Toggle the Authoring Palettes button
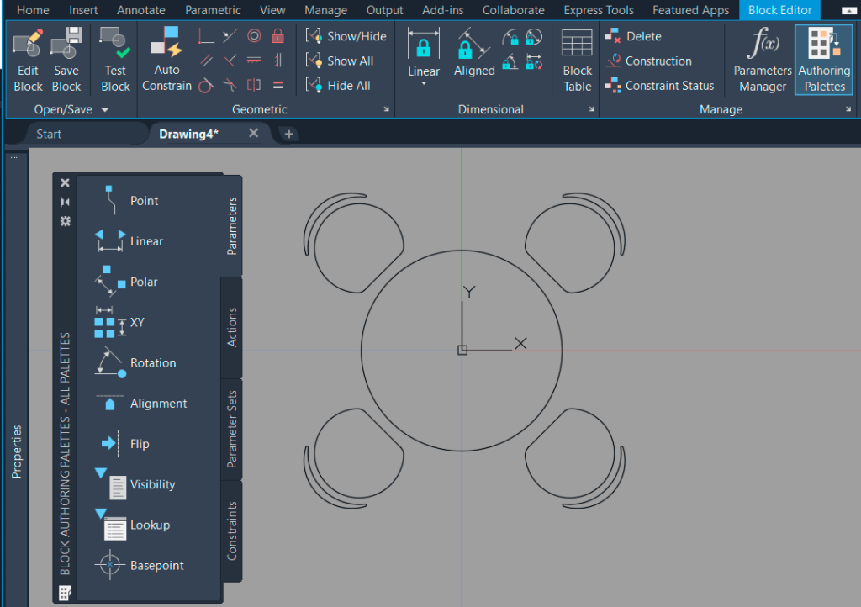 (x=823, y=59)
